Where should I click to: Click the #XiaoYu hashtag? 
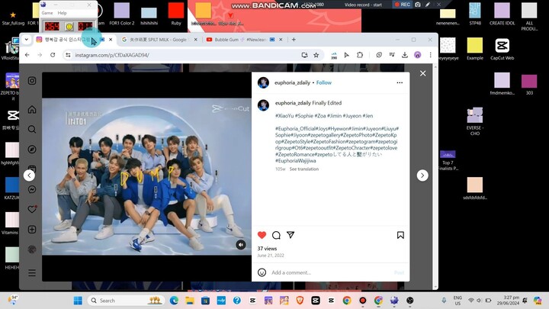coord(284,116)
